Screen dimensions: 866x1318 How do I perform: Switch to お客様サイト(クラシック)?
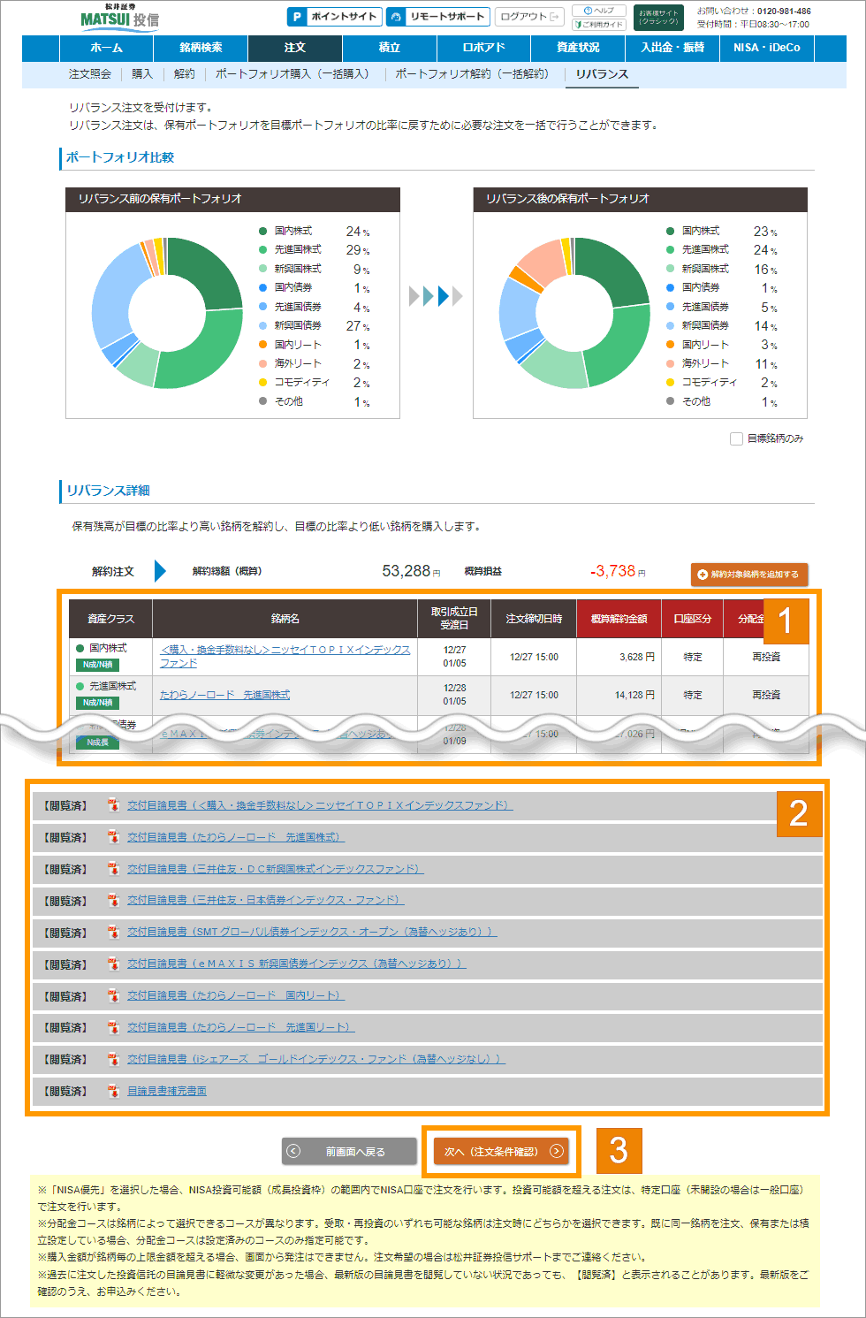tap(658, 17)
